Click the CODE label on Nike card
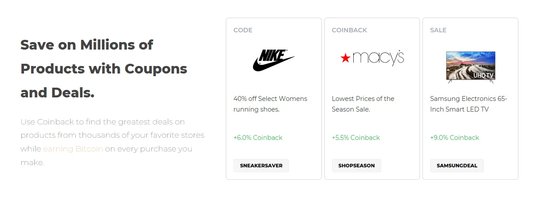The image size is (549, 201). (243, 30)
